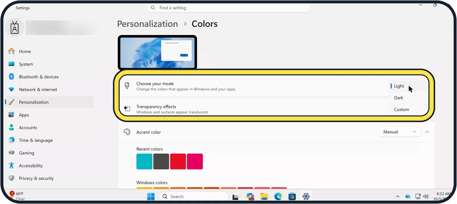Click the Choose your mode title
Image resolution: width=457 pixels, height=204 pixels.
coord(155,84)
